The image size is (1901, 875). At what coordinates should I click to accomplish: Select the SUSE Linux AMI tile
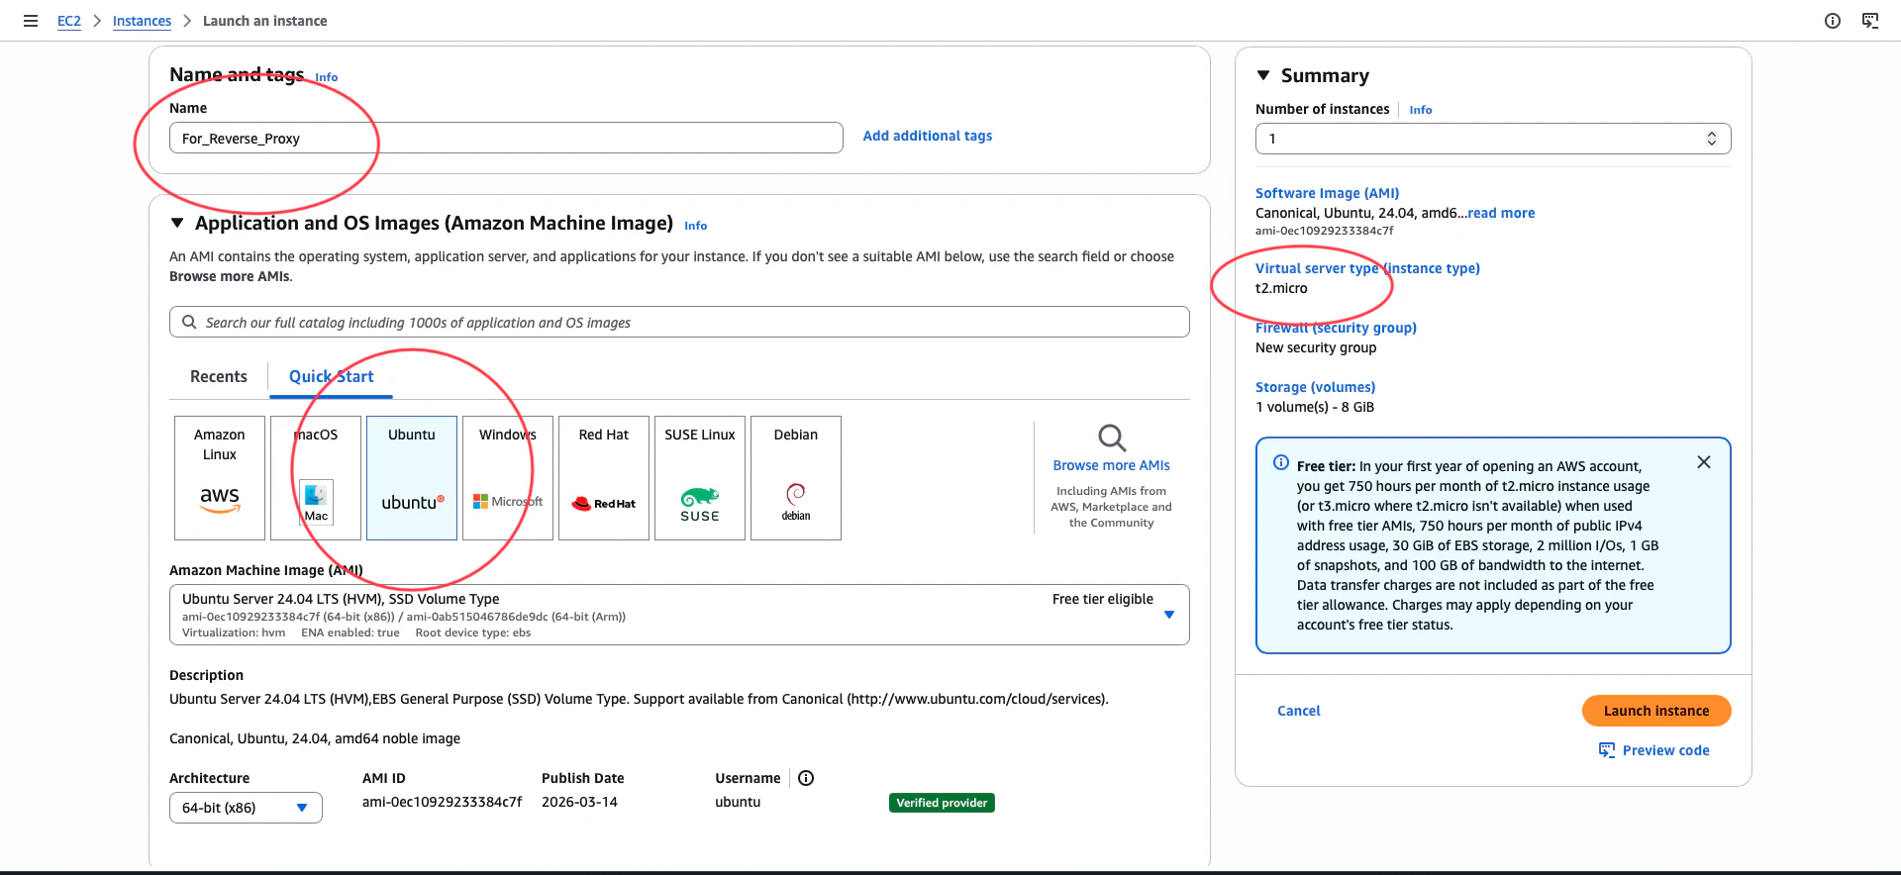point(700,478)
